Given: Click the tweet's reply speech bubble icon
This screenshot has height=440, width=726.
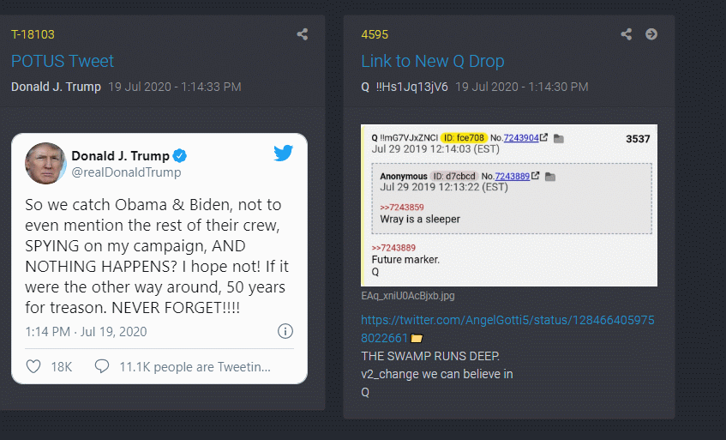Looking at the screenshot, I should point(102,366).
